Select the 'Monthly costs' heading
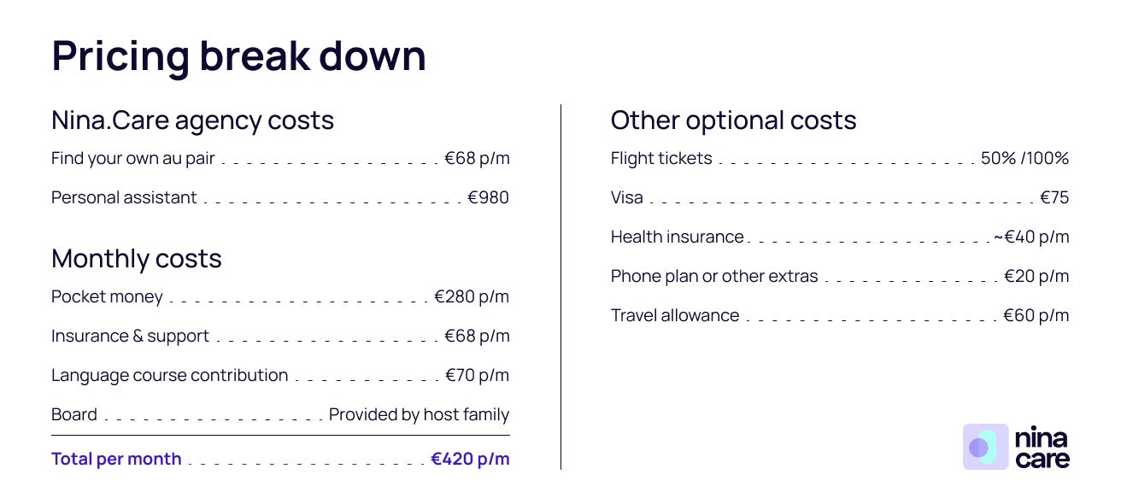1121x504 pixels. click(x=136, y=259)
